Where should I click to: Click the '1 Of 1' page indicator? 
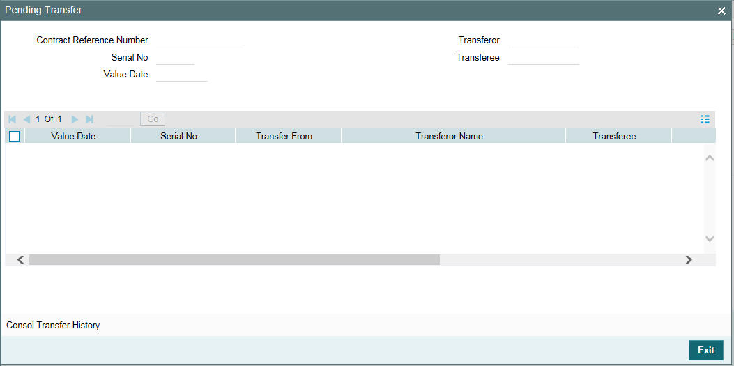click(49, 119)
